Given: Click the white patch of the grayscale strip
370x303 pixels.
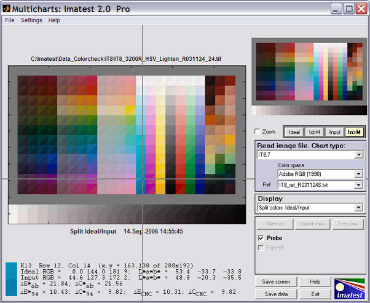Looking at the screenshot, I should [13, 214].
